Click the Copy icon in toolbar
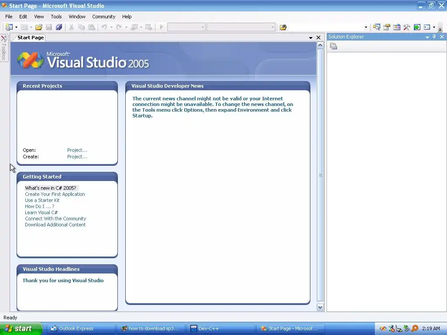This screenshot has width=447, height=335. tap(82, 27)
